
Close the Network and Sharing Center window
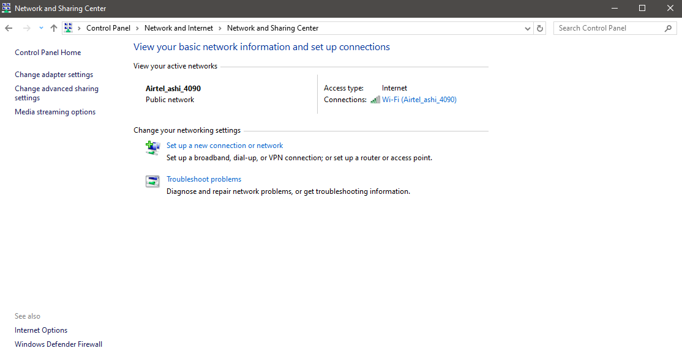670,9
